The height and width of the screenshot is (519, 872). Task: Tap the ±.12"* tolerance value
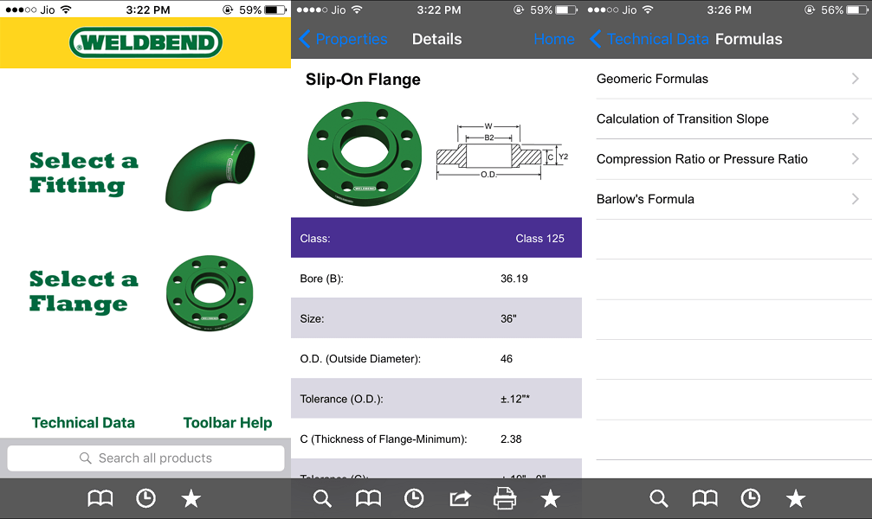[x=515, y=399]
